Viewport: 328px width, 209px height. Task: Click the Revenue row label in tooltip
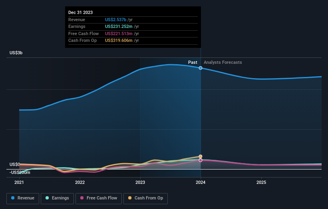pyautogui.click(x=77, y=20)
